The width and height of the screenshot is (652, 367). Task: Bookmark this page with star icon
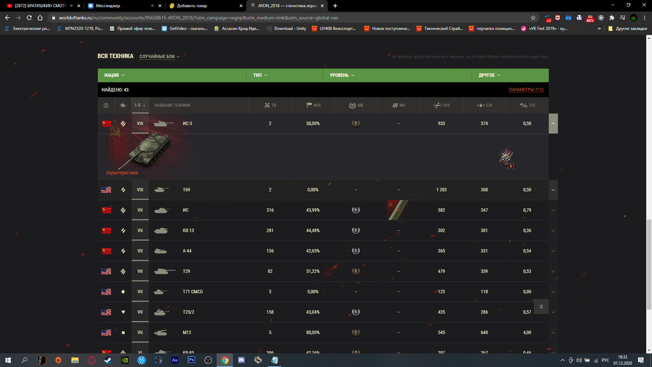(533, 18)
